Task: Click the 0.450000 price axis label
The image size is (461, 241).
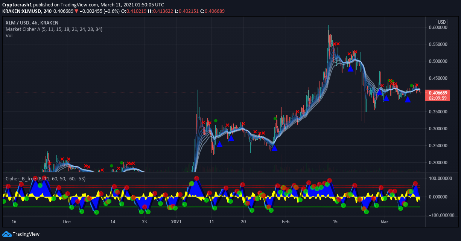Action: click(438, 78)
